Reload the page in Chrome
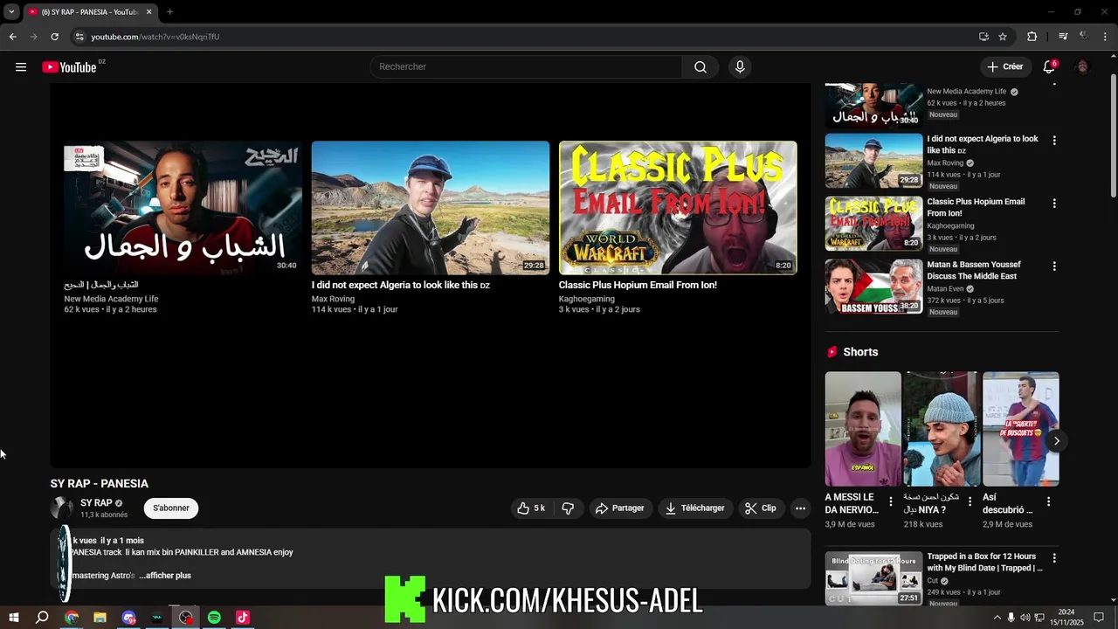 click(54, 37)
